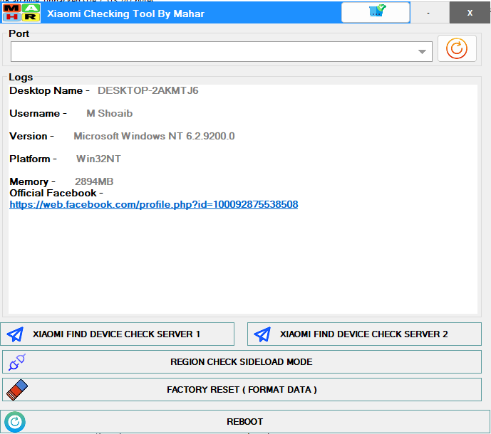The width and height of the screenshot is (491, 434).
Task: Run Xiaomi Find Device Check Server 1
Action: tap(118, 334)
